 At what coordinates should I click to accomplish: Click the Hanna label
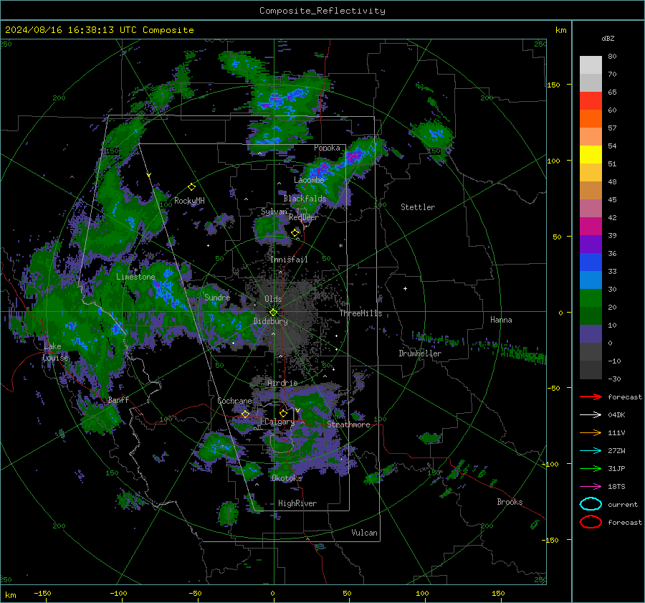[501, 320]
